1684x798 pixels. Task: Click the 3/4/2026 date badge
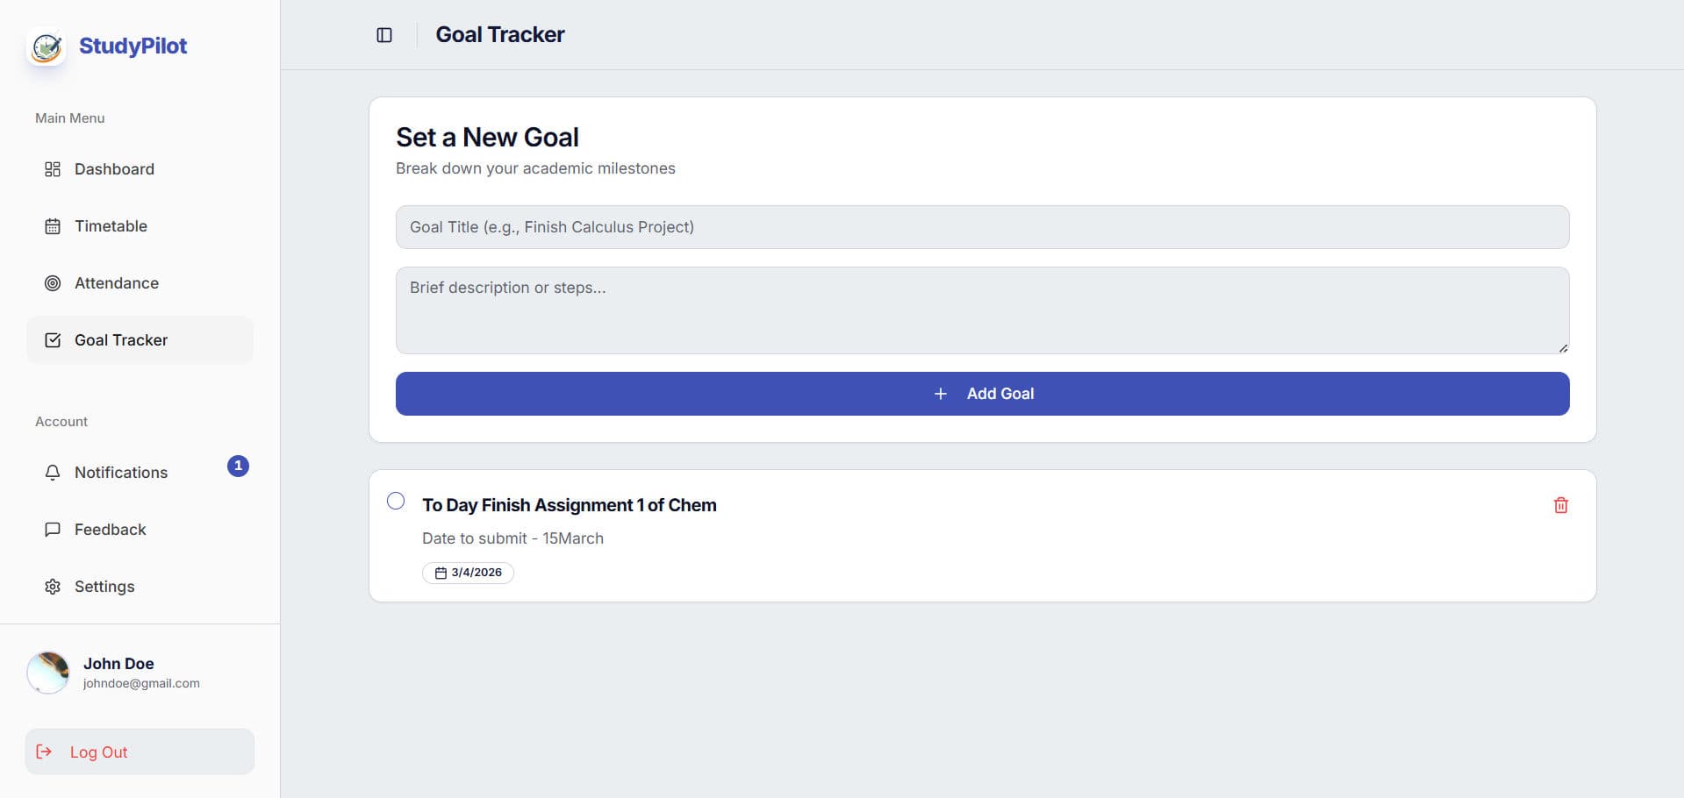(x=469, y=573)
